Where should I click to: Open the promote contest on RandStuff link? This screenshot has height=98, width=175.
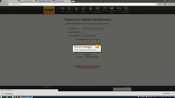coord(87,67)
